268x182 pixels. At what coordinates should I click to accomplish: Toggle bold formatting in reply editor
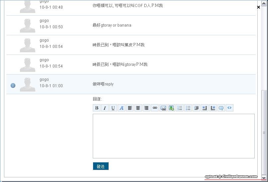pos(97,108)
